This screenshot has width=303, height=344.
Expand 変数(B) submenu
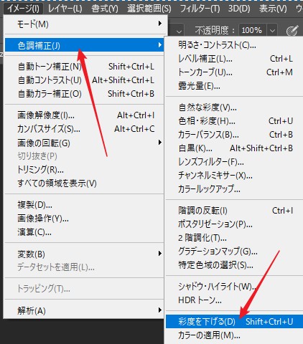[84, 254]
